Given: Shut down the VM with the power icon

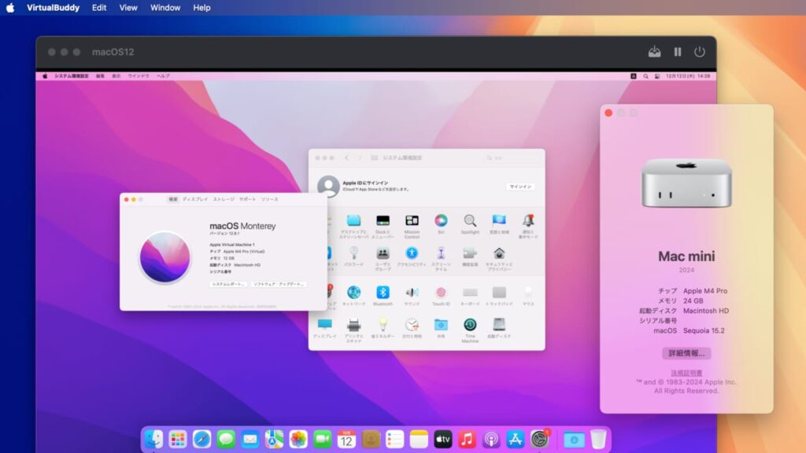Looking at the screenshot, I should pos(700,52).
